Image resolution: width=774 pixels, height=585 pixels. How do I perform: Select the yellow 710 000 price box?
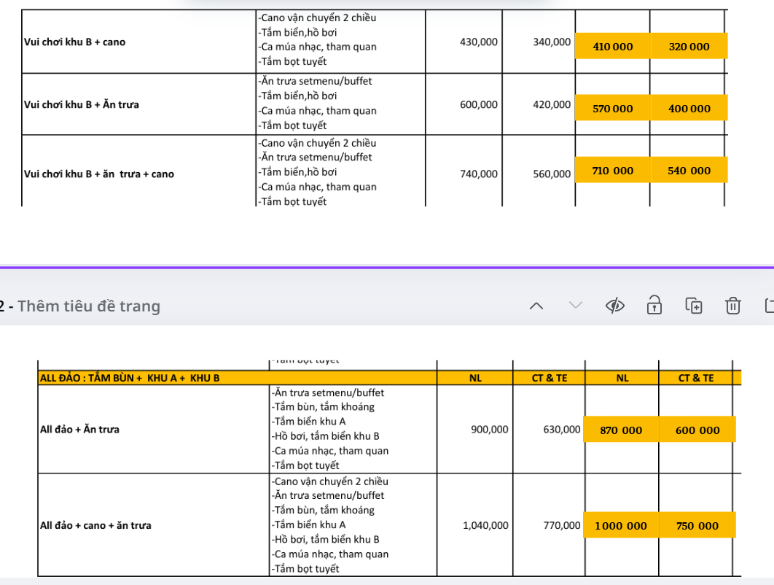click(x=613, y=171)
